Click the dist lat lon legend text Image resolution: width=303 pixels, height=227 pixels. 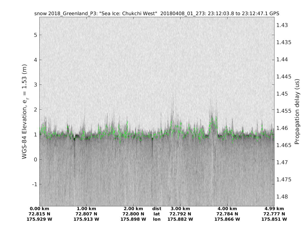coord(157,214)
